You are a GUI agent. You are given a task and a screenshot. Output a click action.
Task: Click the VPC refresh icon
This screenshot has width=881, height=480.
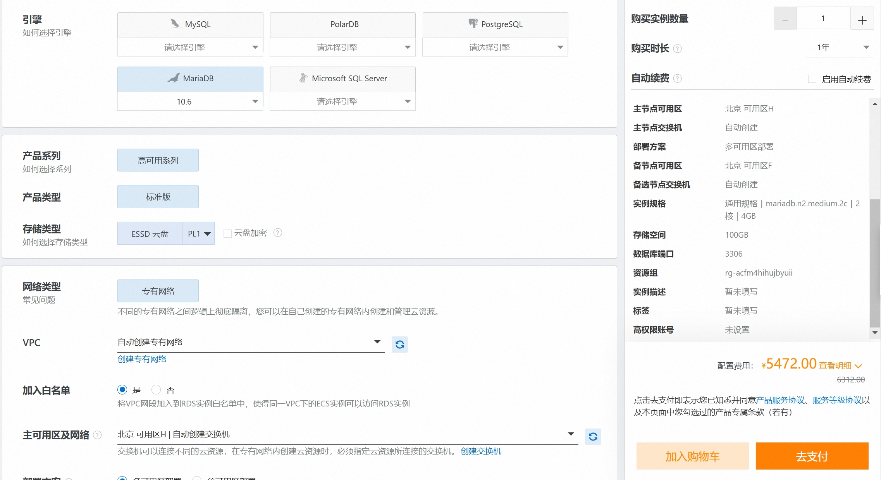click(x=399, y=344)
